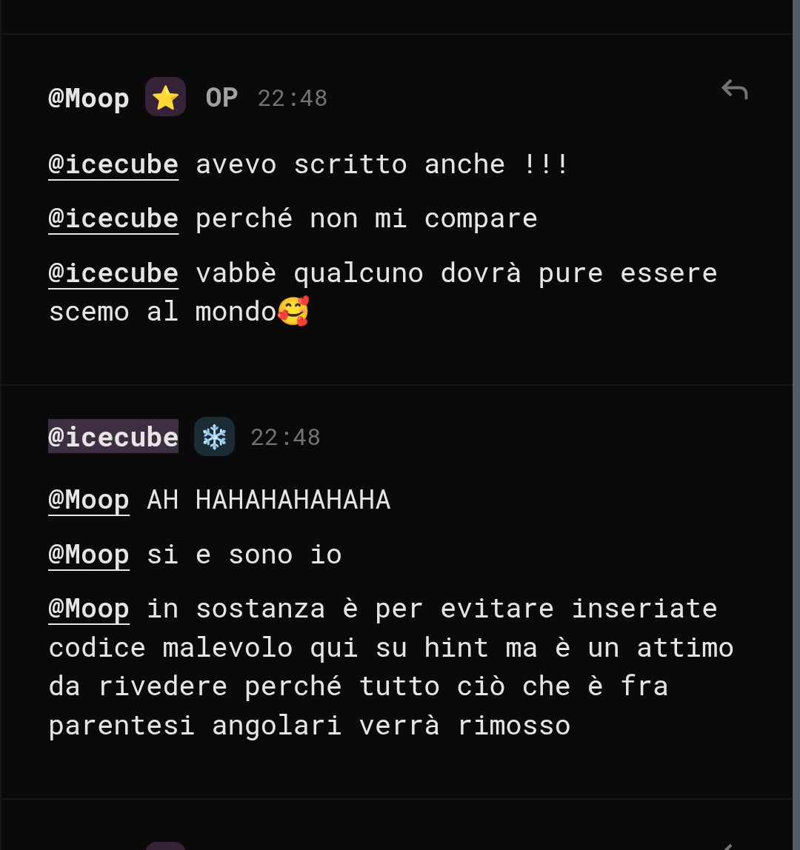Click the @icecube mention before 'vabbè qualcuno'

113,272
